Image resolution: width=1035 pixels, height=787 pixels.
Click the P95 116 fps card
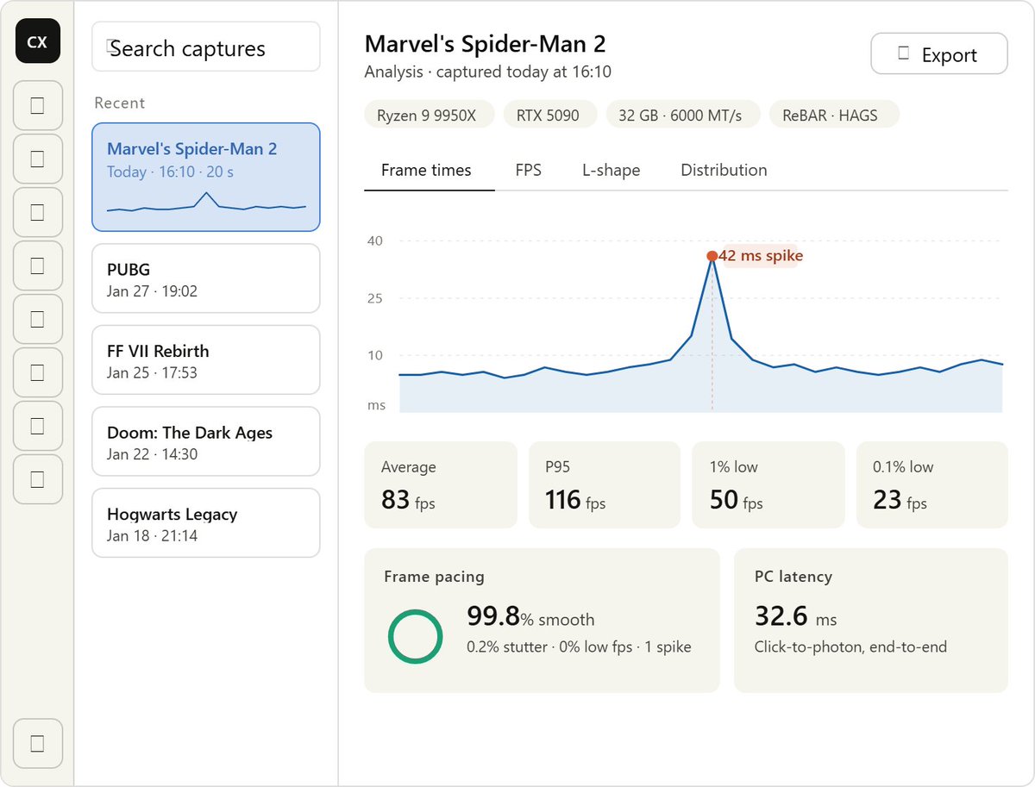click(605, 485)
